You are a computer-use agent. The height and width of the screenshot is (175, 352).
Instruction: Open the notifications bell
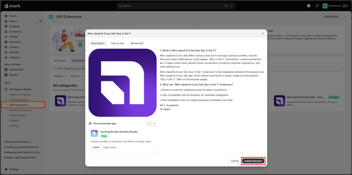[317, 6]
